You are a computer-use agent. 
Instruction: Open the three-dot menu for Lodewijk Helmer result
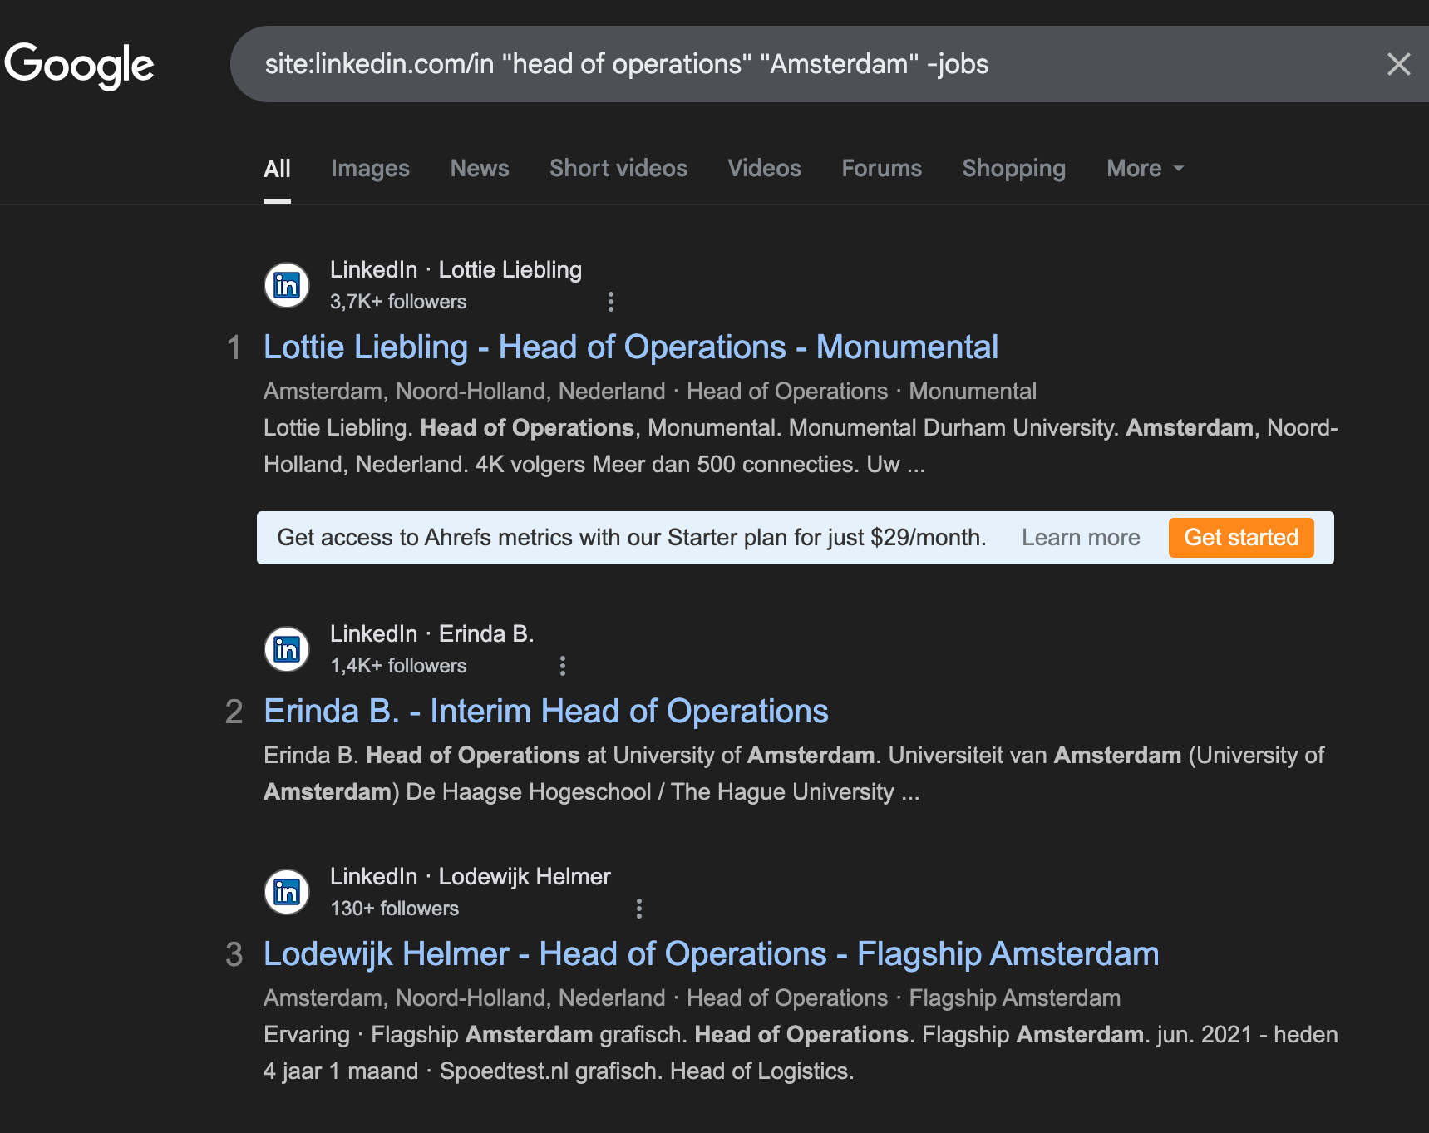coord(638,908)
